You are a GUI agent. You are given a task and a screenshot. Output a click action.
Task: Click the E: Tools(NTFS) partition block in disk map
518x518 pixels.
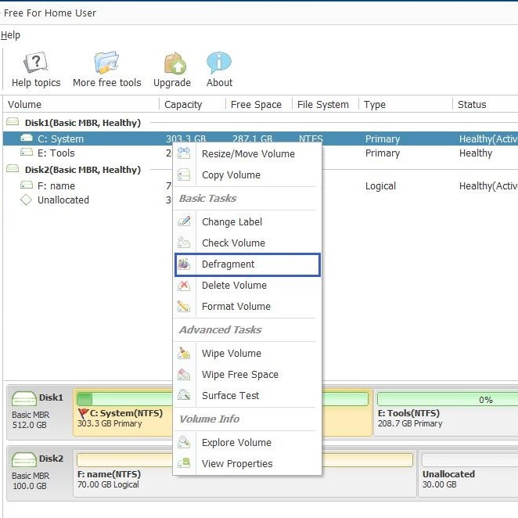click(x=446, y=413)
